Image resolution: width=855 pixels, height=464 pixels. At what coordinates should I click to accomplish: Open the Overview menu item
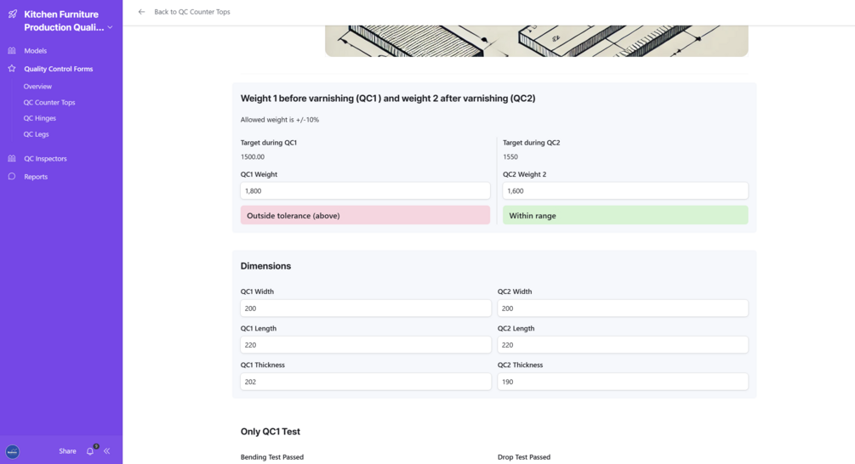37,87
